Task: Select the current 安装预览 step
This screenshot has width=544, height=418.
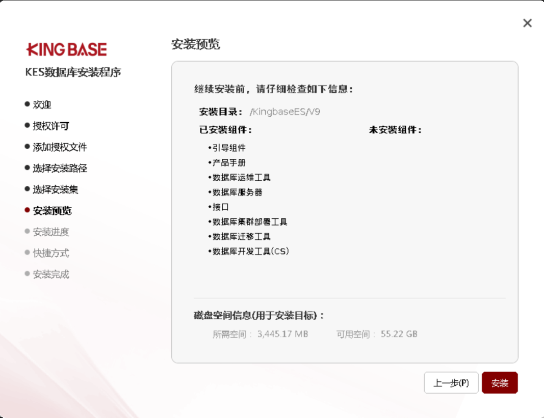Action: point(52,210)
